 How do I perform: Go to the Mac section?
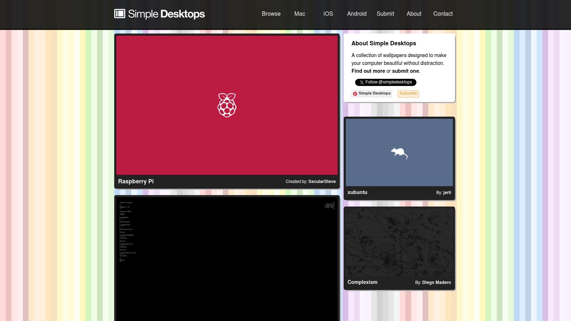[300, 14]
